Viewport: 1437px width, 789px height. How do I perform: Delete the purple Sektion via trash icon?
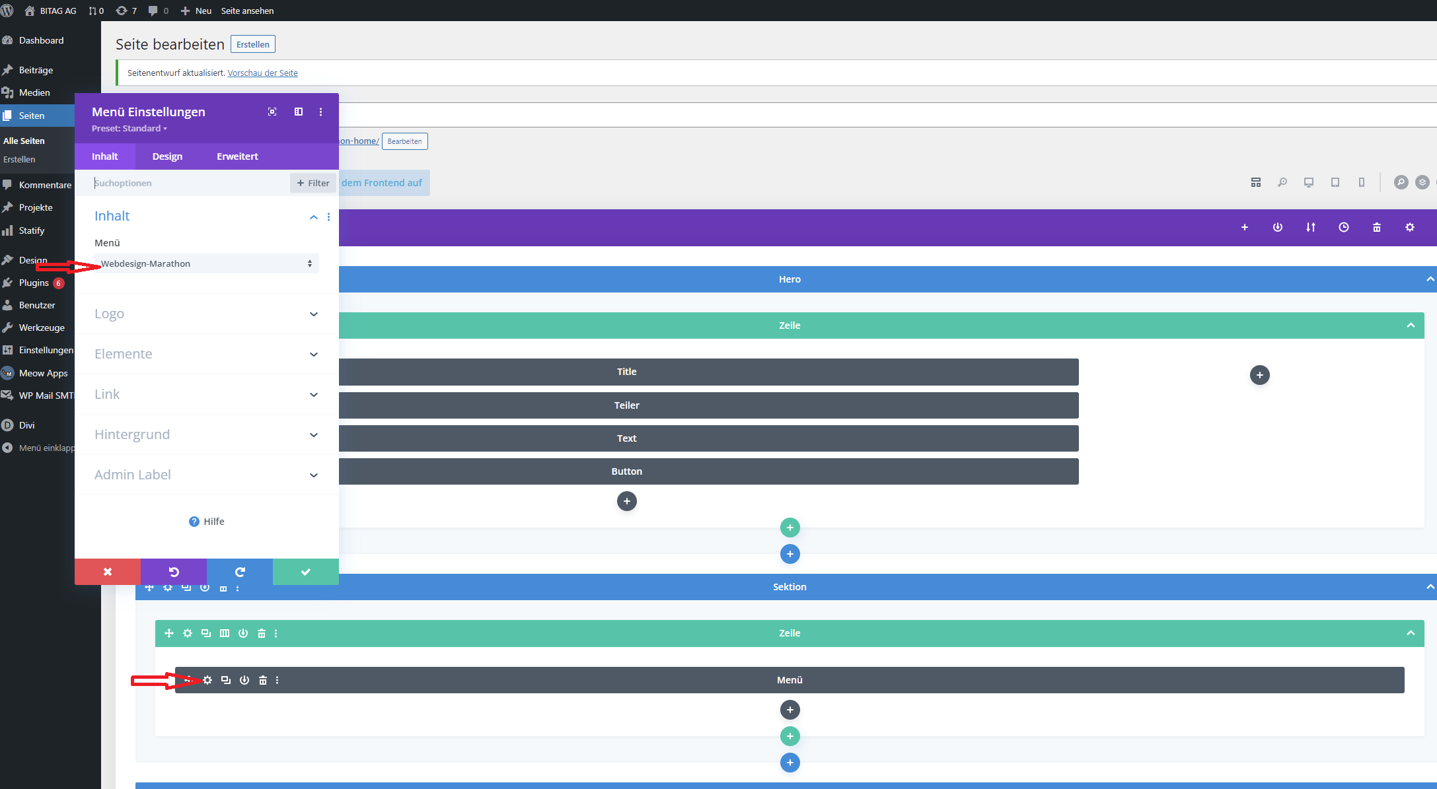pyautogui.click(x=1377, y=227)
